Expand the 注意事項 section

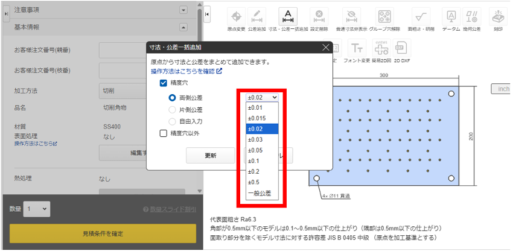point(183,10)
